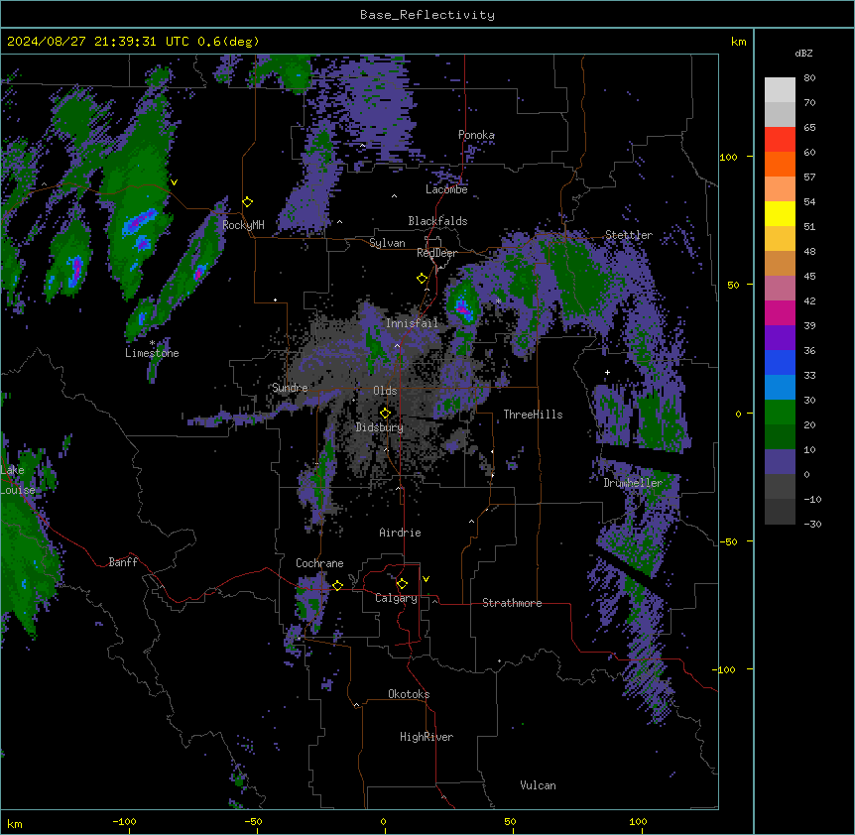The image size is (855, 835).
Task: Select the ThreeHills label
Action: click(x=533, y=415)
